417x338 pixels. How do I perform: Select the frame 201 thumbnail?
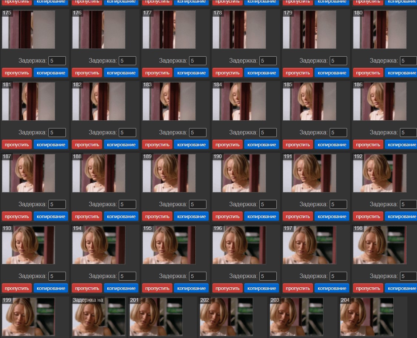[156, 317]
